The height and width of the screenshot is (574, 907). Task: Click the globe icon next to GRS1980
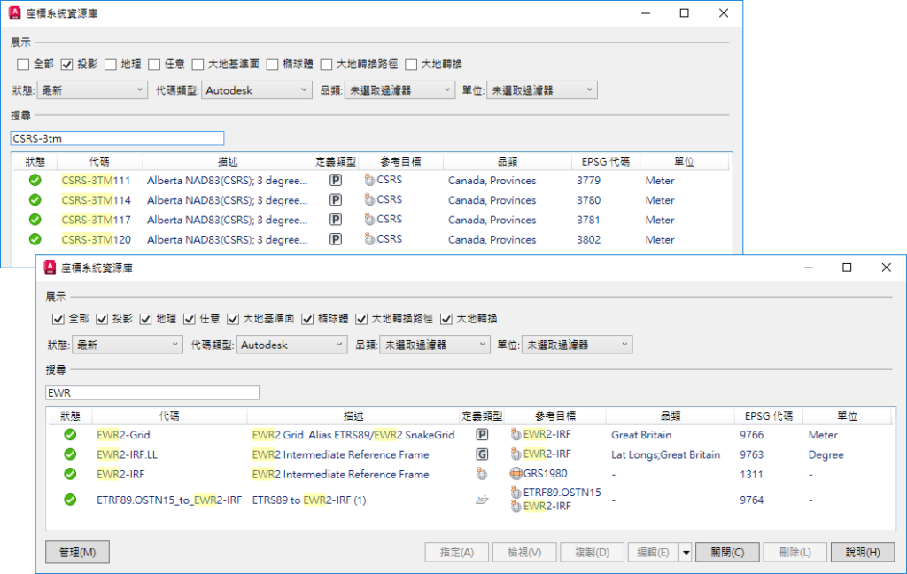coord(516,474)
